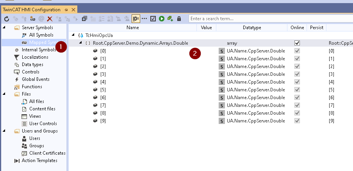Toggle Online checkbox for element [1]
This screenshot has width=353, height=171.
[x=297, y=59]
